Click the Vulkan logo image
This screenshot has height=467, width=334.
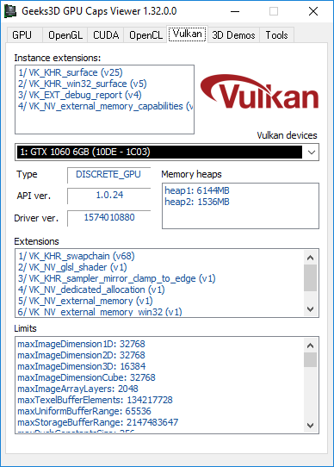pyautogui.click(x=259, y=91)
